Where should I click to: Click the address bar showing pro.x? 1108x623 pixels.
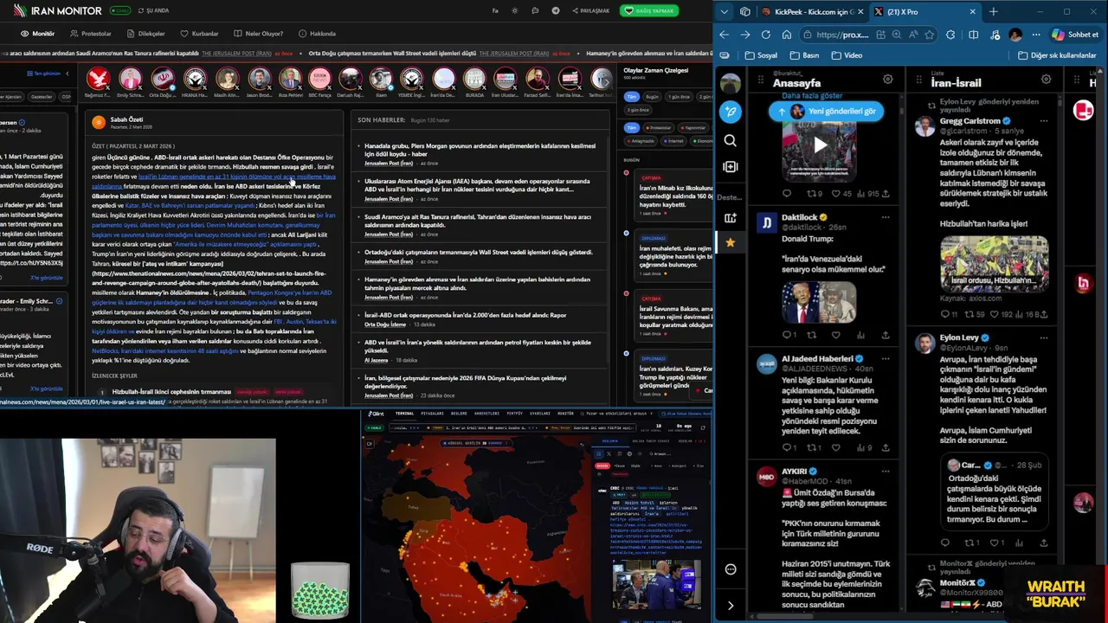(841, 35)
